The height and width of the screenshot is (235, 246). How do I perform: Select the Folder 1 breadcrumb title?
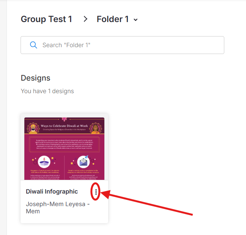tap(112, 19)
